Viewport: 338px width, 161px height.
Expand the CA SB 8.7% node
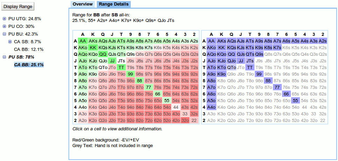pos(10,42)
